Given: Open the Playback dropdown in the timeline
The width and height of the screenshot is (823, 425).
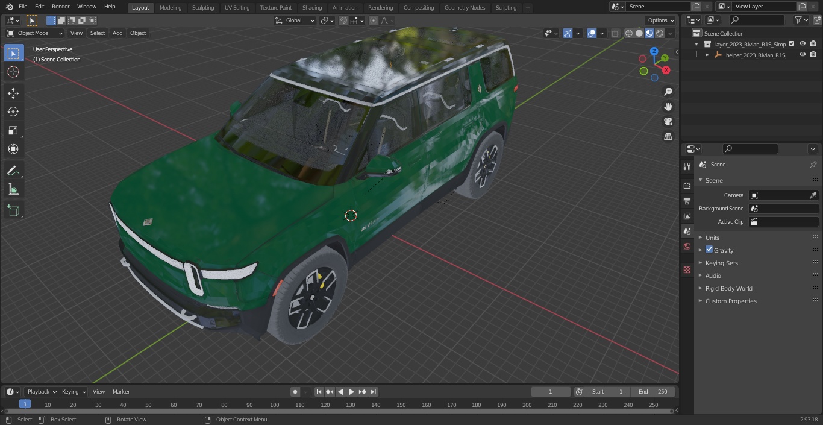Looking at the screenshot, I should (41, 392).
